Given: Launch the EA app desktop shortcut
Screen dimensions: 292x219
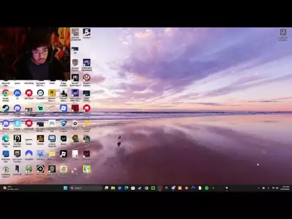Looking at the screenshot, I should (x=18, y=93).
